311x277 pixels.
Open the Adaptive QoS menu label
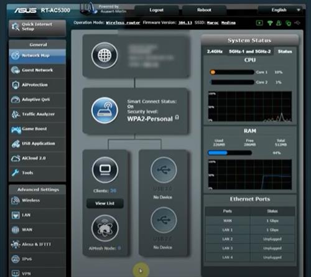[36, 100]
